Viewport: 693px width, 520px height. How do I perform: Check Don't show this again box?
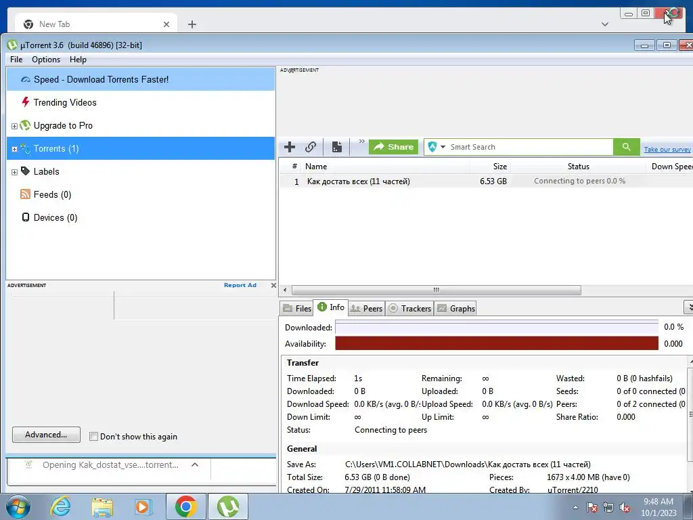93,437
